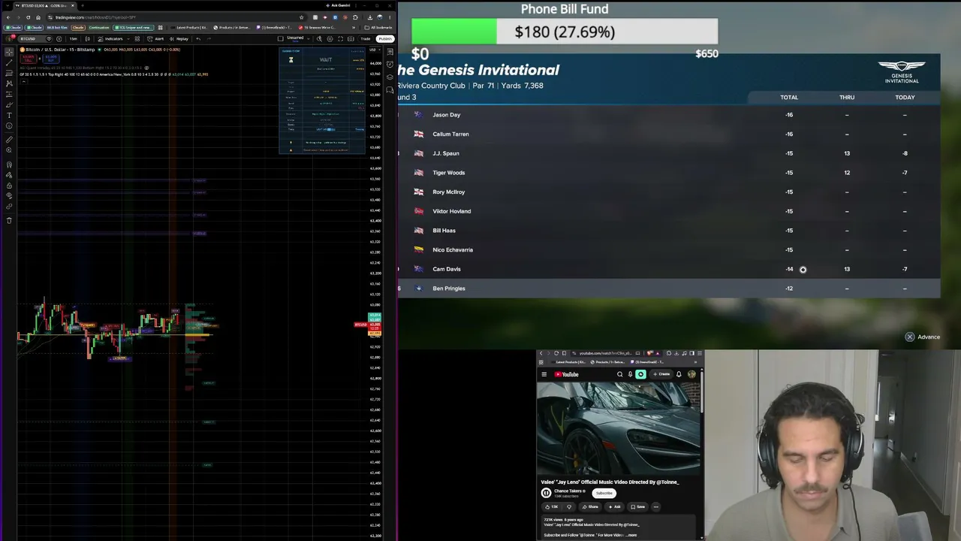This screenshot has width=961, height=541.
Task: Like the Valee Jay Leno video
Action: [x=553, y=506]
